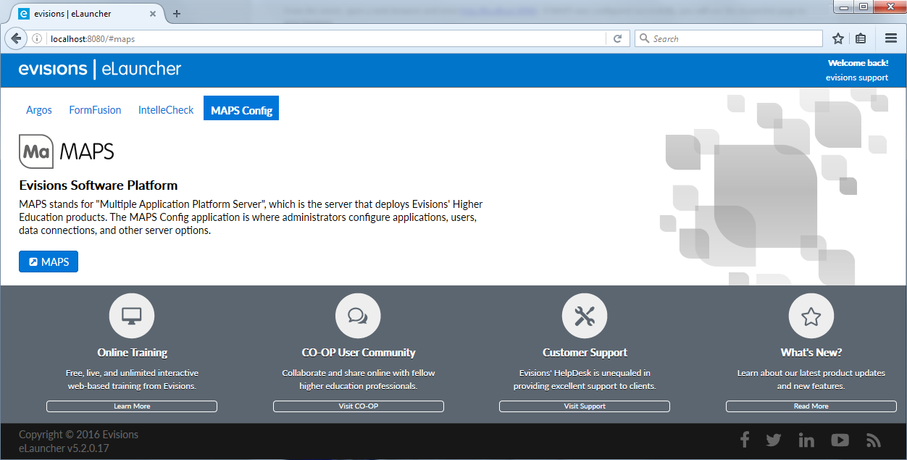Screen dimensions: 907x460
Task: Select the evisions | eLauncher browser tab
Action: coord(85,13)
